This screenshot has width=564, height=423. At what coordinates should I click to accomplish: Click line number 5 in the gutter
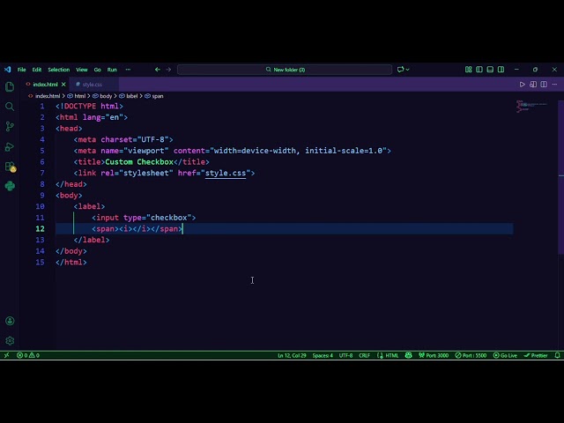(x=42, y=151)
